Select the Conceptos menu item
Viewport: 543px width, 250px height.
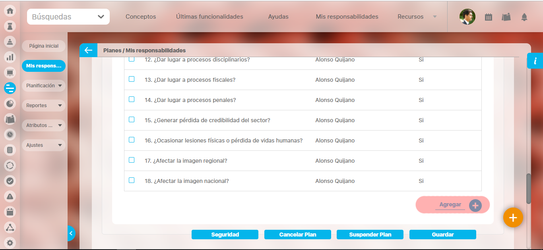(x=141, y=17)
